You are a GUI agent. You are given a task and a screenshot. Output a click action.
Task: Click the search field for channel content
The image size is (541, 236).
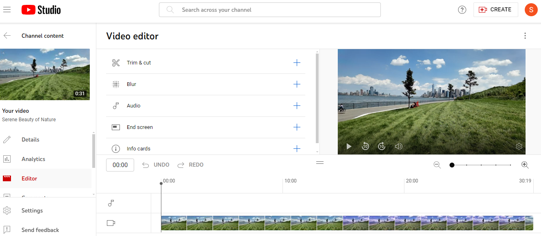pos(269,10)
